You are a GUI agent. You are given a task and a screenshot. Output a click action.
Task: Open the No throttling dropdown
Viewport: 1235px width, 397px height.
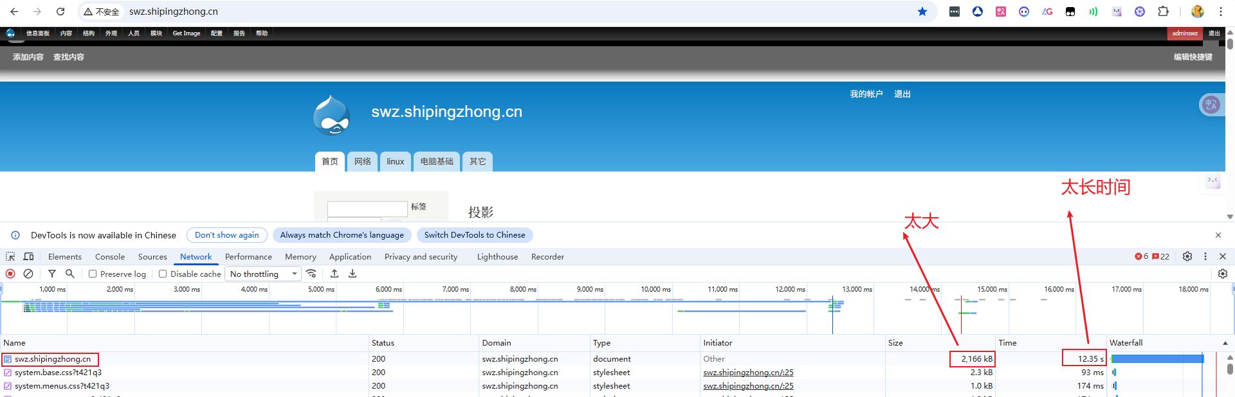(x=264, y=274)
